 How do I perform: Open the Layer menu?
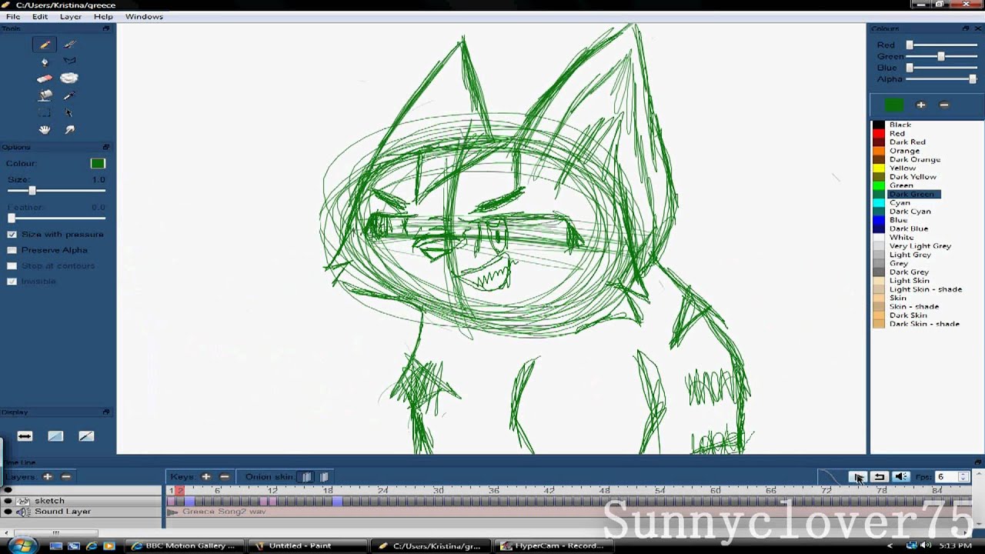click(x=70, y=16)
